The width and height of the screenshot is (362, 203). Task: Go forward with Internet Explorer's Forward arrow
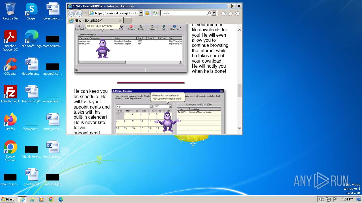pos(79,13)
